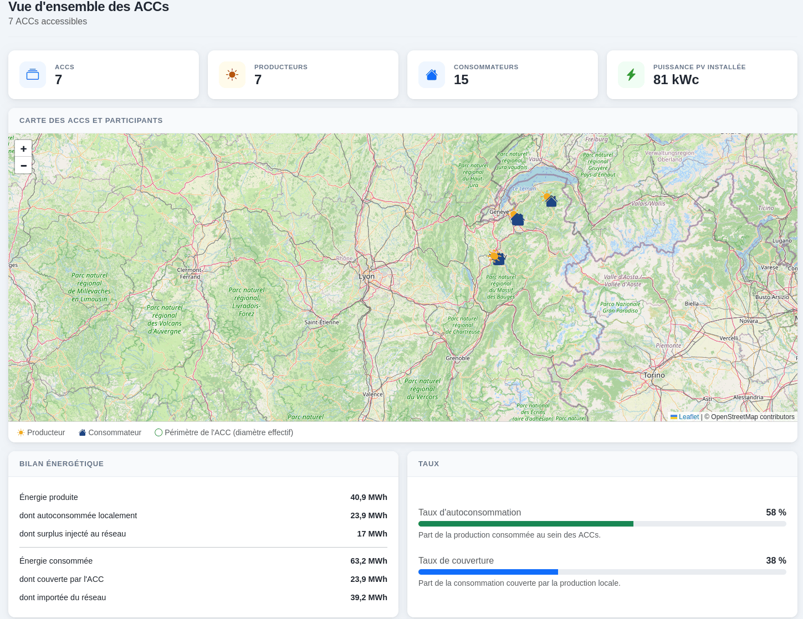The width and height of the screenshot is (803, 619).
Task: Click the 'Producteur' legend label
Action: 46,432
